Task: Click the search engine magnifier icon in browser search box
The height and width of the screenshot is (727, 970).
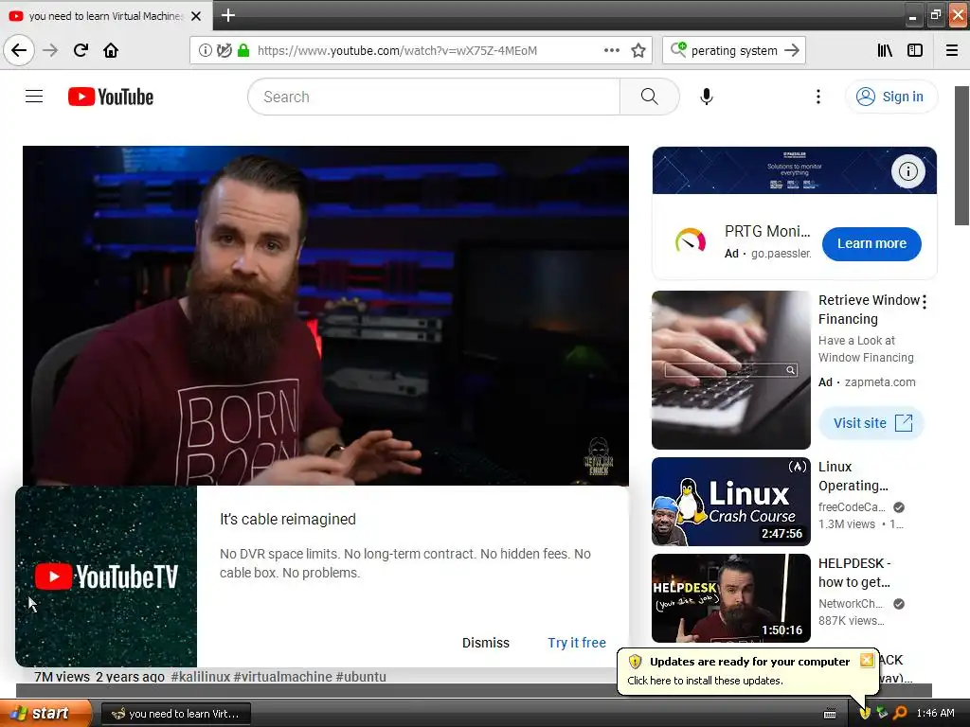Action: (x=678, y=49)
